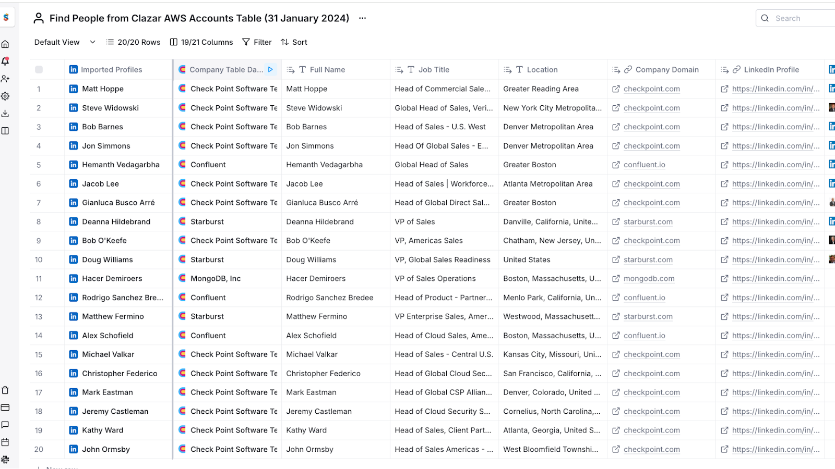Viewport: 835px width, 469px height.
Task: Open Steve Widowski's LinkedIn profile URL
Action: (776, 108)
